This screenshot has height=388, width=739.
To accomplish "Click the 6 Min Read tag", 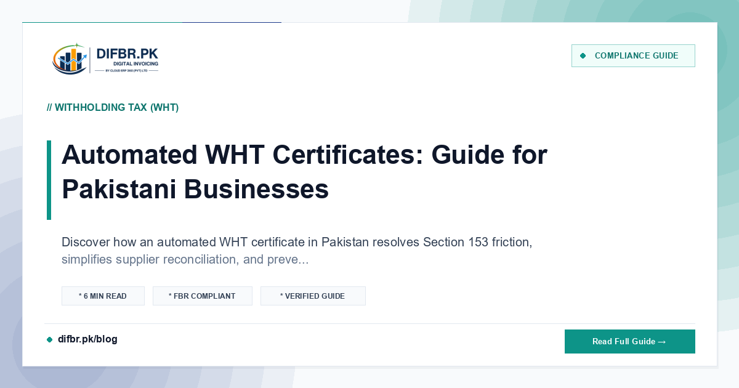I will [103, 296].
